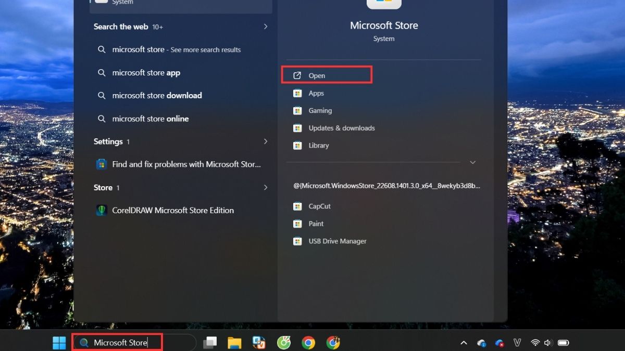Expand the Store results section
625x351 pixels.
coord(266,188)
